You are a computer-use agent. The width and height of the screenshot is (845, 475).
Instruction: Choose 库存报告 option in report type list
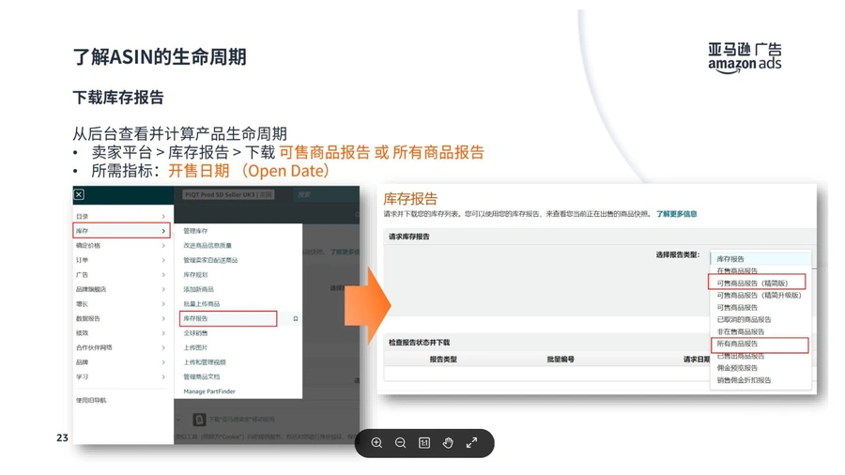coord(760,258)
